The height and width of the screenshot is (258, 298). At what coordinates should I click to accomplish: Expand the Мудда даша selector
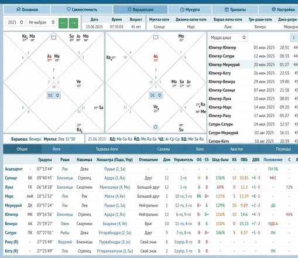[x=228, y=38]
